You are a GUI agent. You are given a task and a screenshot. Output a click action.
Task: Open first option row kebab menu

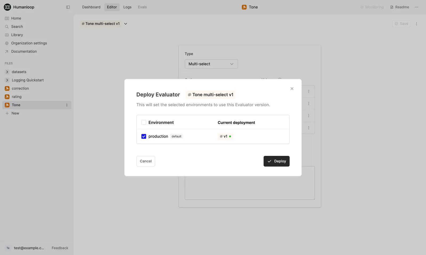(309, 91)
